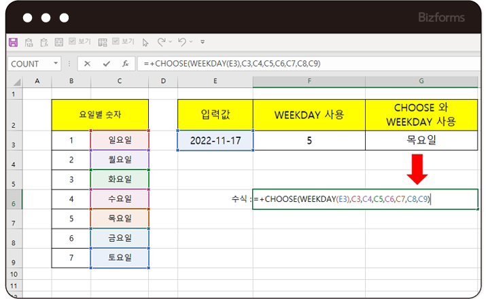486x299 pixels.
Task: Expand the Customize Quick Access Toolbar arrow
Action: pos(203,42)
